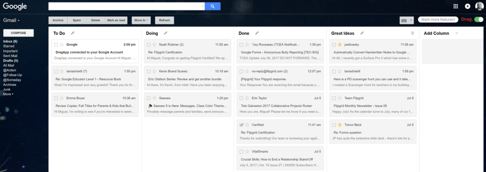486x172 pixels.
Task: Check the joellowsky email checkbox
Action: click(x=334, y=45)
